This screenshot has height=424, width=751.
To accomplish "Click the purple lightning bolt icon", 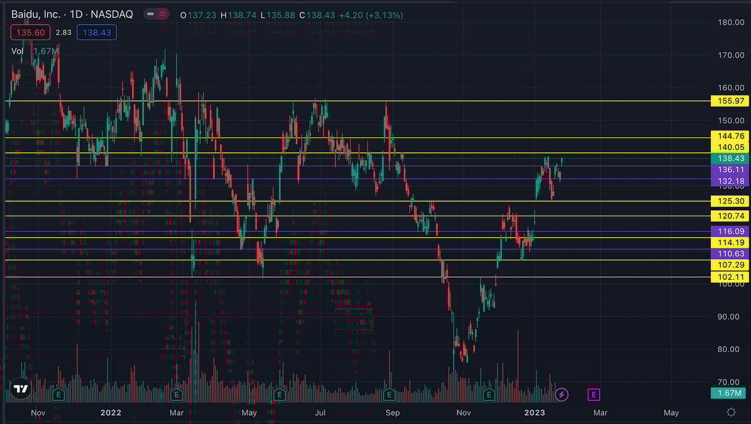I will [x=562, y=394].
